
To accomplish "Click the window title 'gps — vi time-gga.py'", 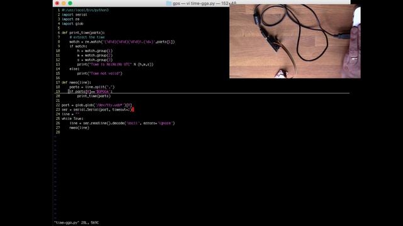I will tap(193, 4).
